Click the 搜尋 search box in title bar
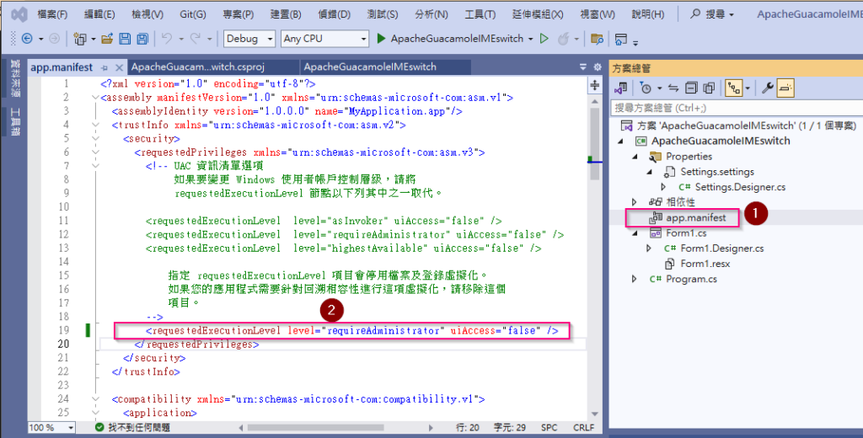This screenshot has width=863, height=438. [713, 14]
